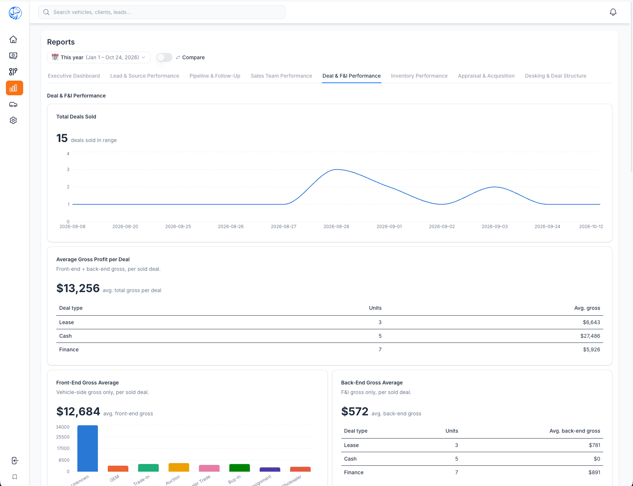Open the deals money icon in sidebar
This screenshot has width=633, height=486.
[13, 56]
